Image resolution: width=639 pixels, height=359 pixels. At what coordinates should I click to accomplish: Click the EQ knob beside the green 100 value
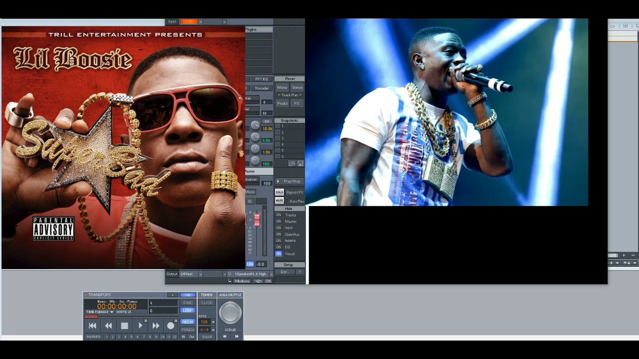click(255, 161)
